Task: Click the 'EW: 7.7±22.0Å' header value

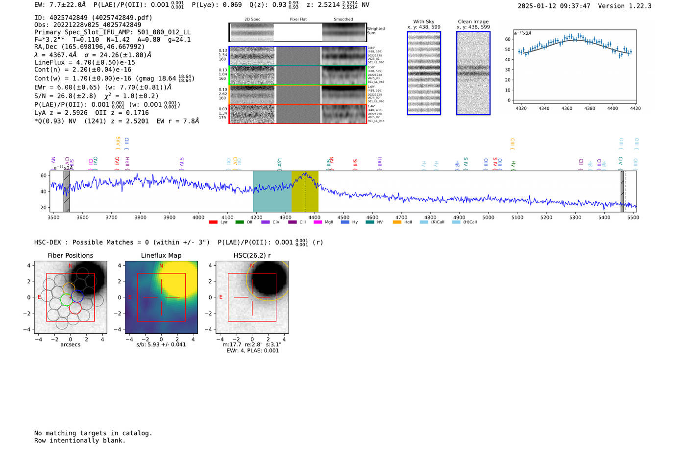Action: click(x=60, y=5)
